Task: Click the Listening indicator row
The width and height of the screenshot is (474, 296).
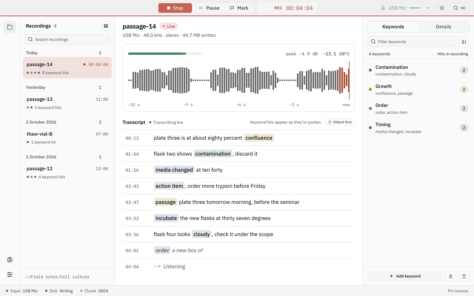Action: pos(239,267)
